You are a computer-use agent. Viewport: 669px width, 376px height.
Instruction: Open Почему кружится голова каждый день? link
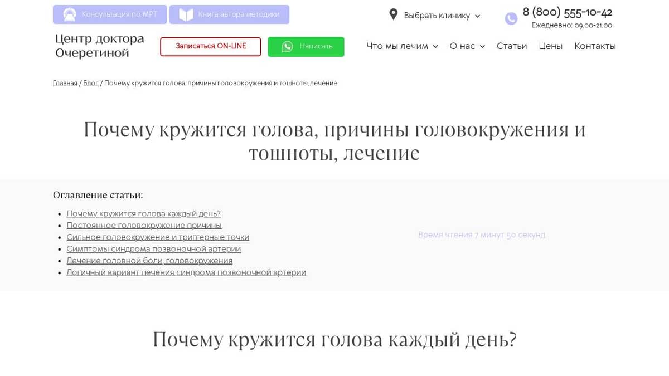[144, 213]
